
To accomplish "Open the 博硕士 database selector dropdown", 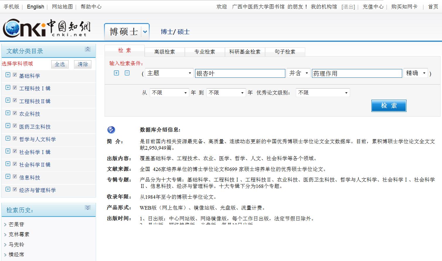I will 145,32.
